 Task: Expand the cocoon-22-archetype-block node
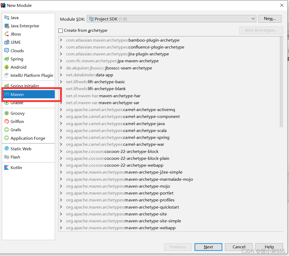pyautogui.click(x=61, y=152)
